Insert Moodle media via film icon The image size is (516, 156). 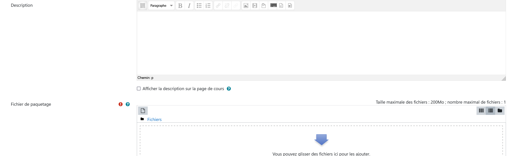pyautogui.click(x=255, y=5)
